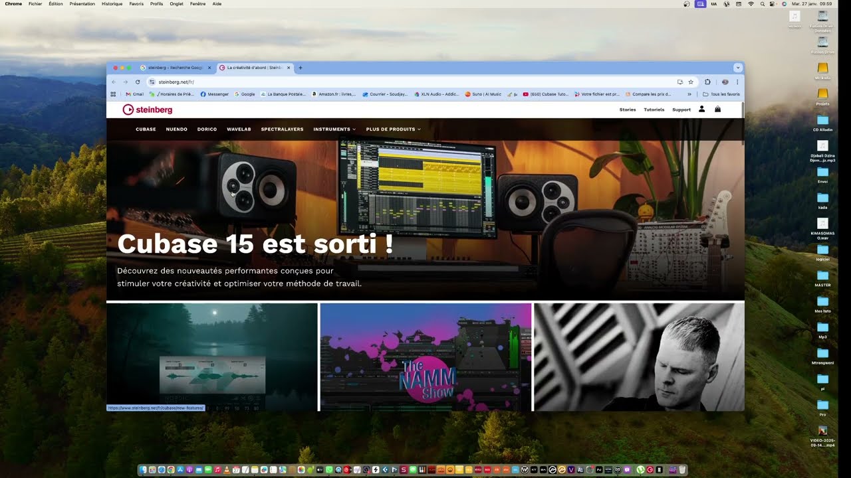
Task: Open the Mp3 desktop folder
Action: [822, 330]
